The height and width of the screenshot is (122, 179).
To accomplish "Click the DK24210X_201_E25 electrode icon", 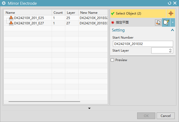I will tap(11, 18).
